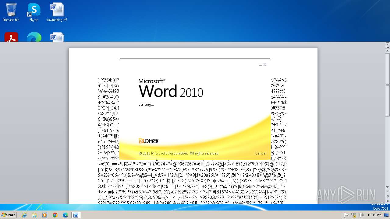Viewport: 390px width, 219px height.
Task: Open the sawmaking.rtf desktop file
Action: click(57, 12)
